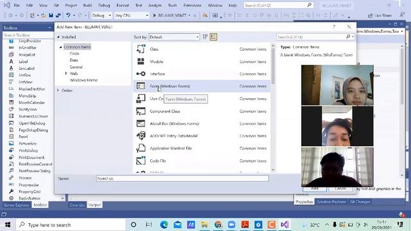411x231 pixels.
Task: Open the Sort by Default dropdown
Action: (x=174, y=37)
